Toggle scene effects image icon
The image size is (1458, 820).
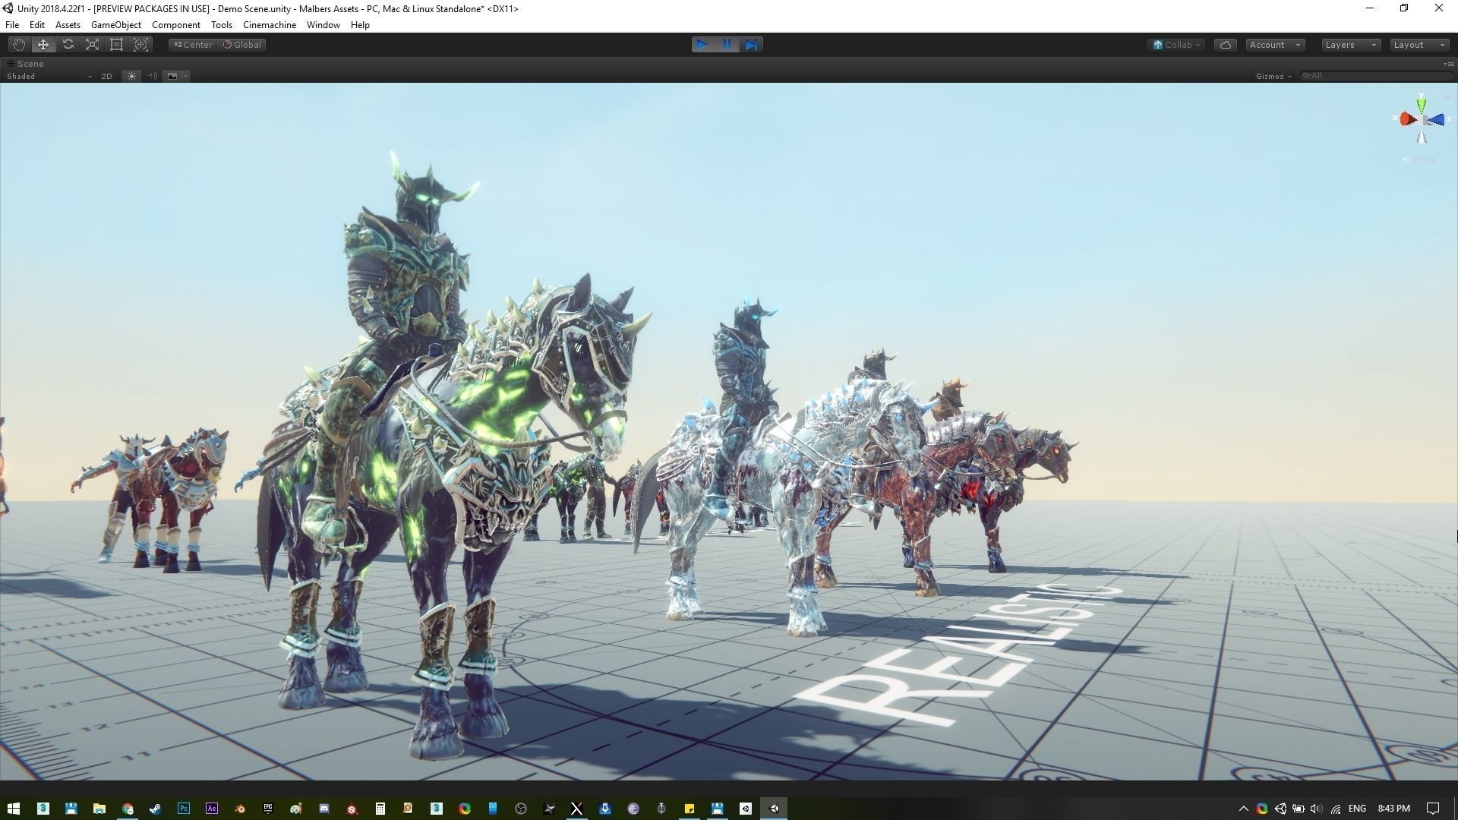point(172,76)
